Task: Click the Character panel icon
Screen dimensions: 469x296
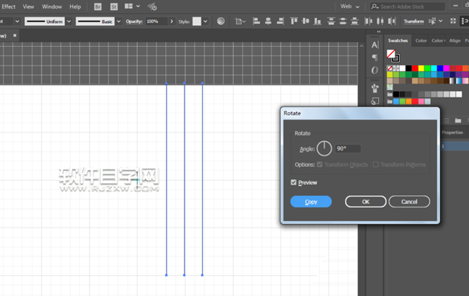Action: pyautogui.click(x=375, y=45)
